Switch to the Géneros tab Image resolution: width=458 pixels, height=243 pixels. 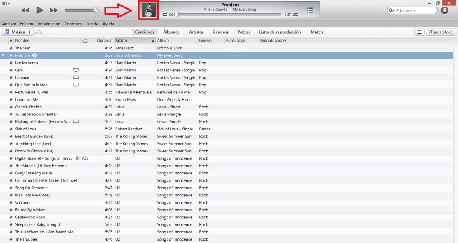pos(220,32)
